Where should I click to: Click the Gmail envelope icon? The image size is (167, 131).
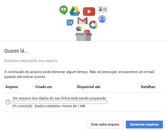(x=83, y=21)
